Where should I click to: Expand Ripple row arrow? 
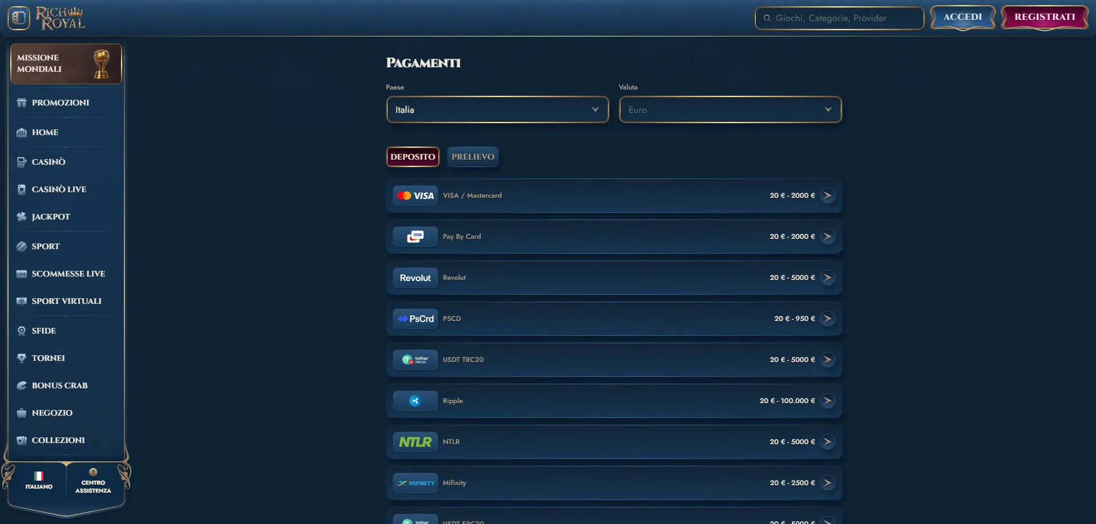pyautogui.click(x=827, y=401)
